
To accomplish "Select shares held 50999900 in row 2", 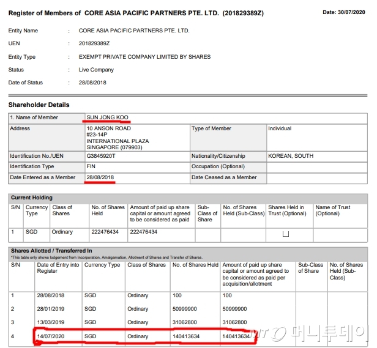I will (x=184, y=309).
